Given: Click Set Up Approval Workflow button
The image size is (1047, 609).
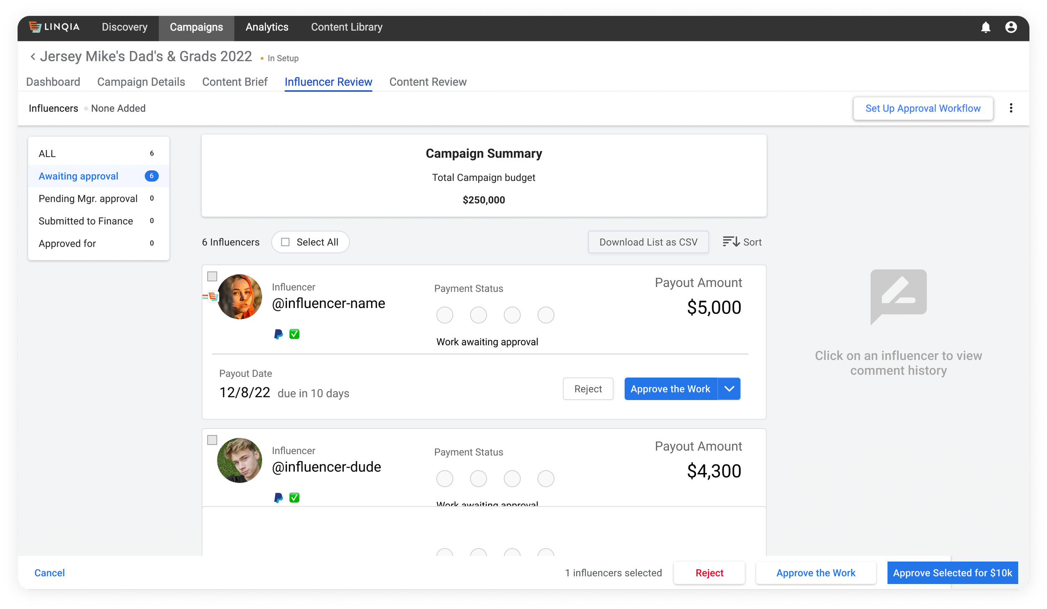Looking at the screenshot, I should (923, 108).
